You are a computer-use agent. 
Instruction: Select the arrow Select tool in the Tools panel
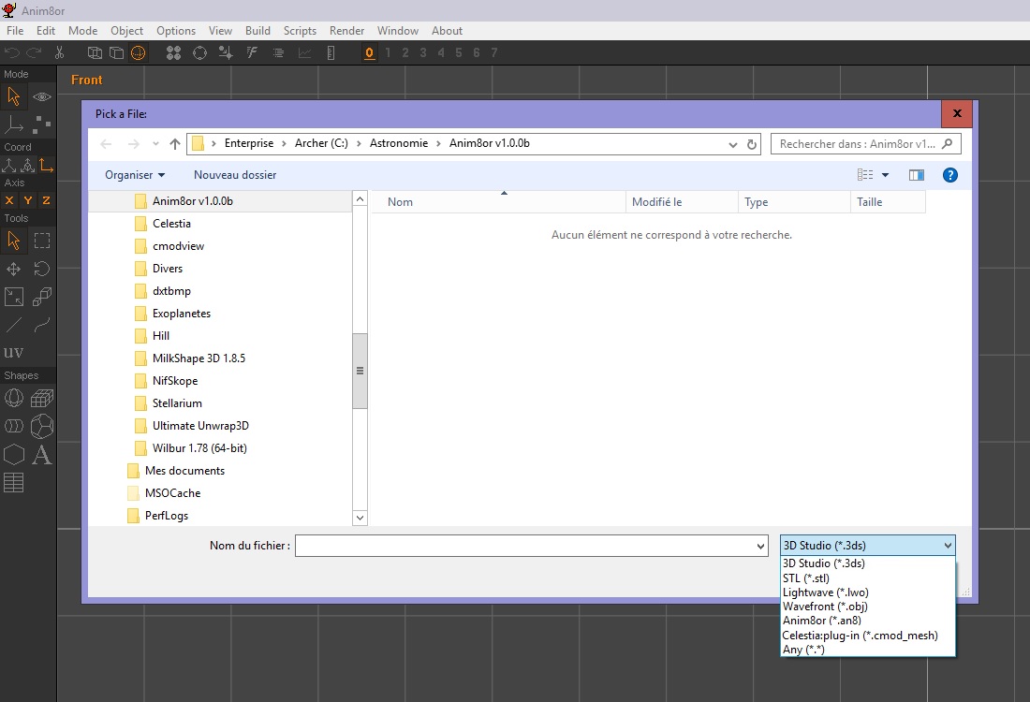coord(14,241)
